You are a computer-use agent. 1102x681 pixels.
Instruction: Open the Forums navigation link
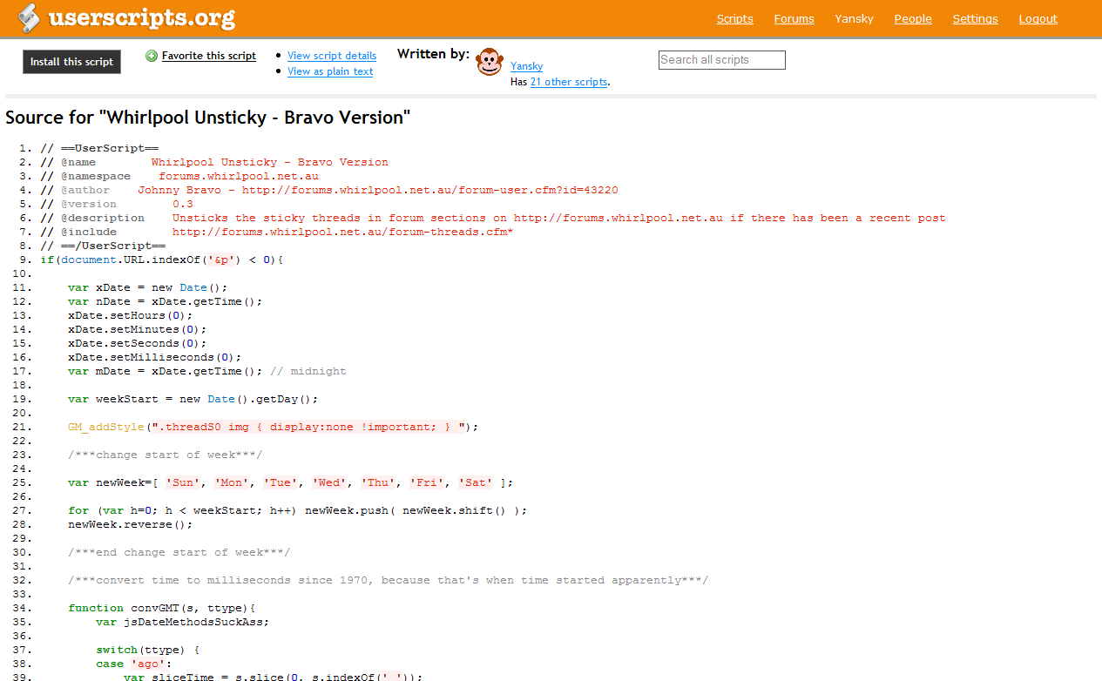click(x=794, y=19)
